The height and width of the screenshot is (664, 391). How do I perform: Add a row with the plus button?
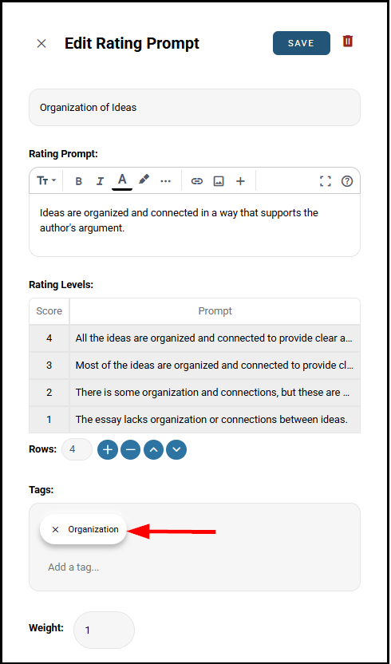pyautogui.click(x=108, y=450)
